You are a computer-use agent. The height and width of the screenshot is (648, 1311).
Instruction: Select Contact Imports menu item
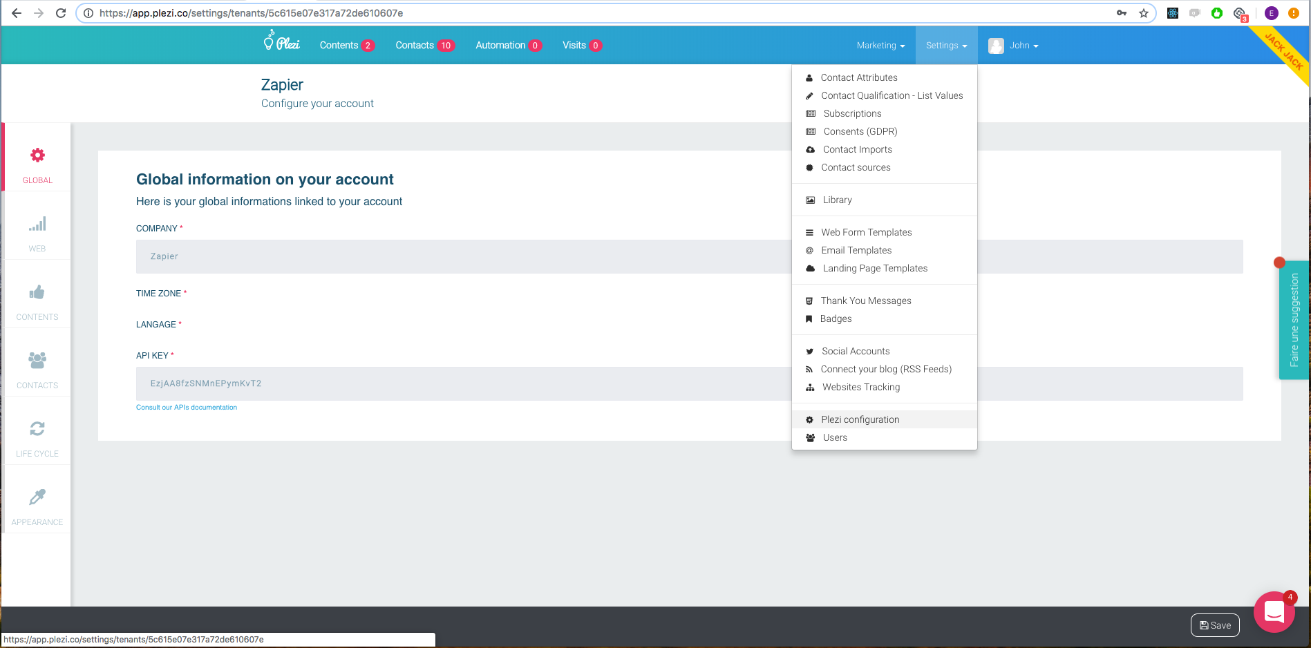pos(885,149)
